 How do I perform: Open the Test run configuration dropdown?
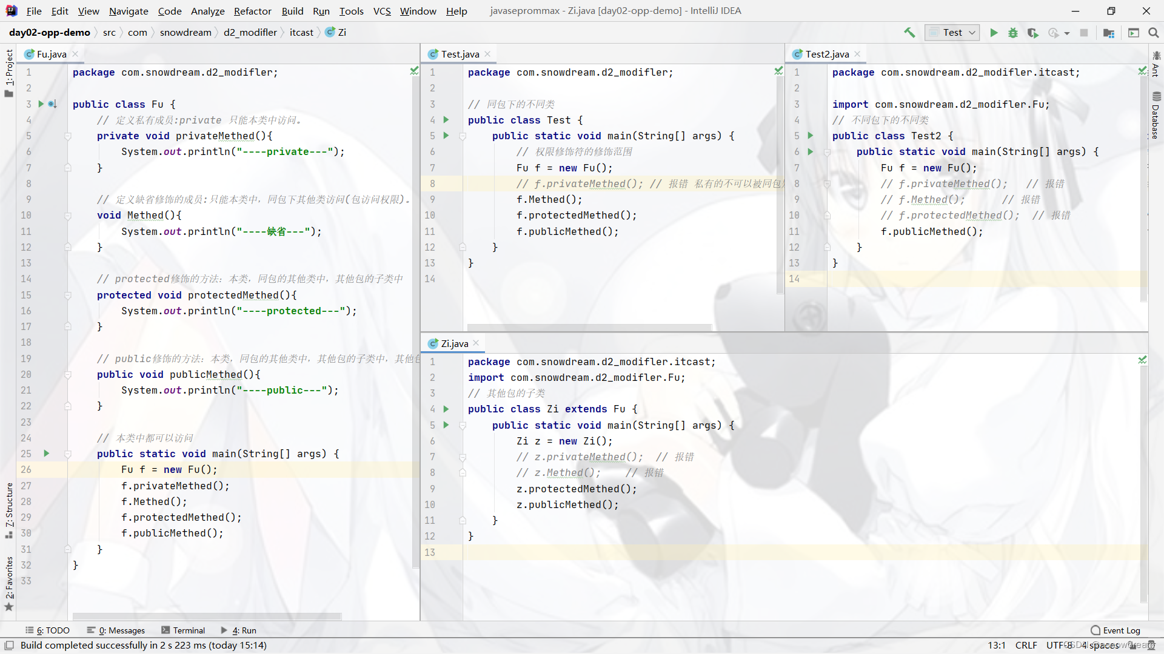click(953, 33)
